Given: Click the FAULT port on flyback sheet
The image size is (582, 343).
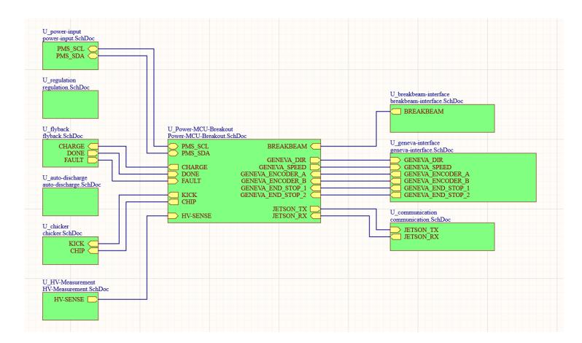Looking at the screenshot, I should (93, 160).
